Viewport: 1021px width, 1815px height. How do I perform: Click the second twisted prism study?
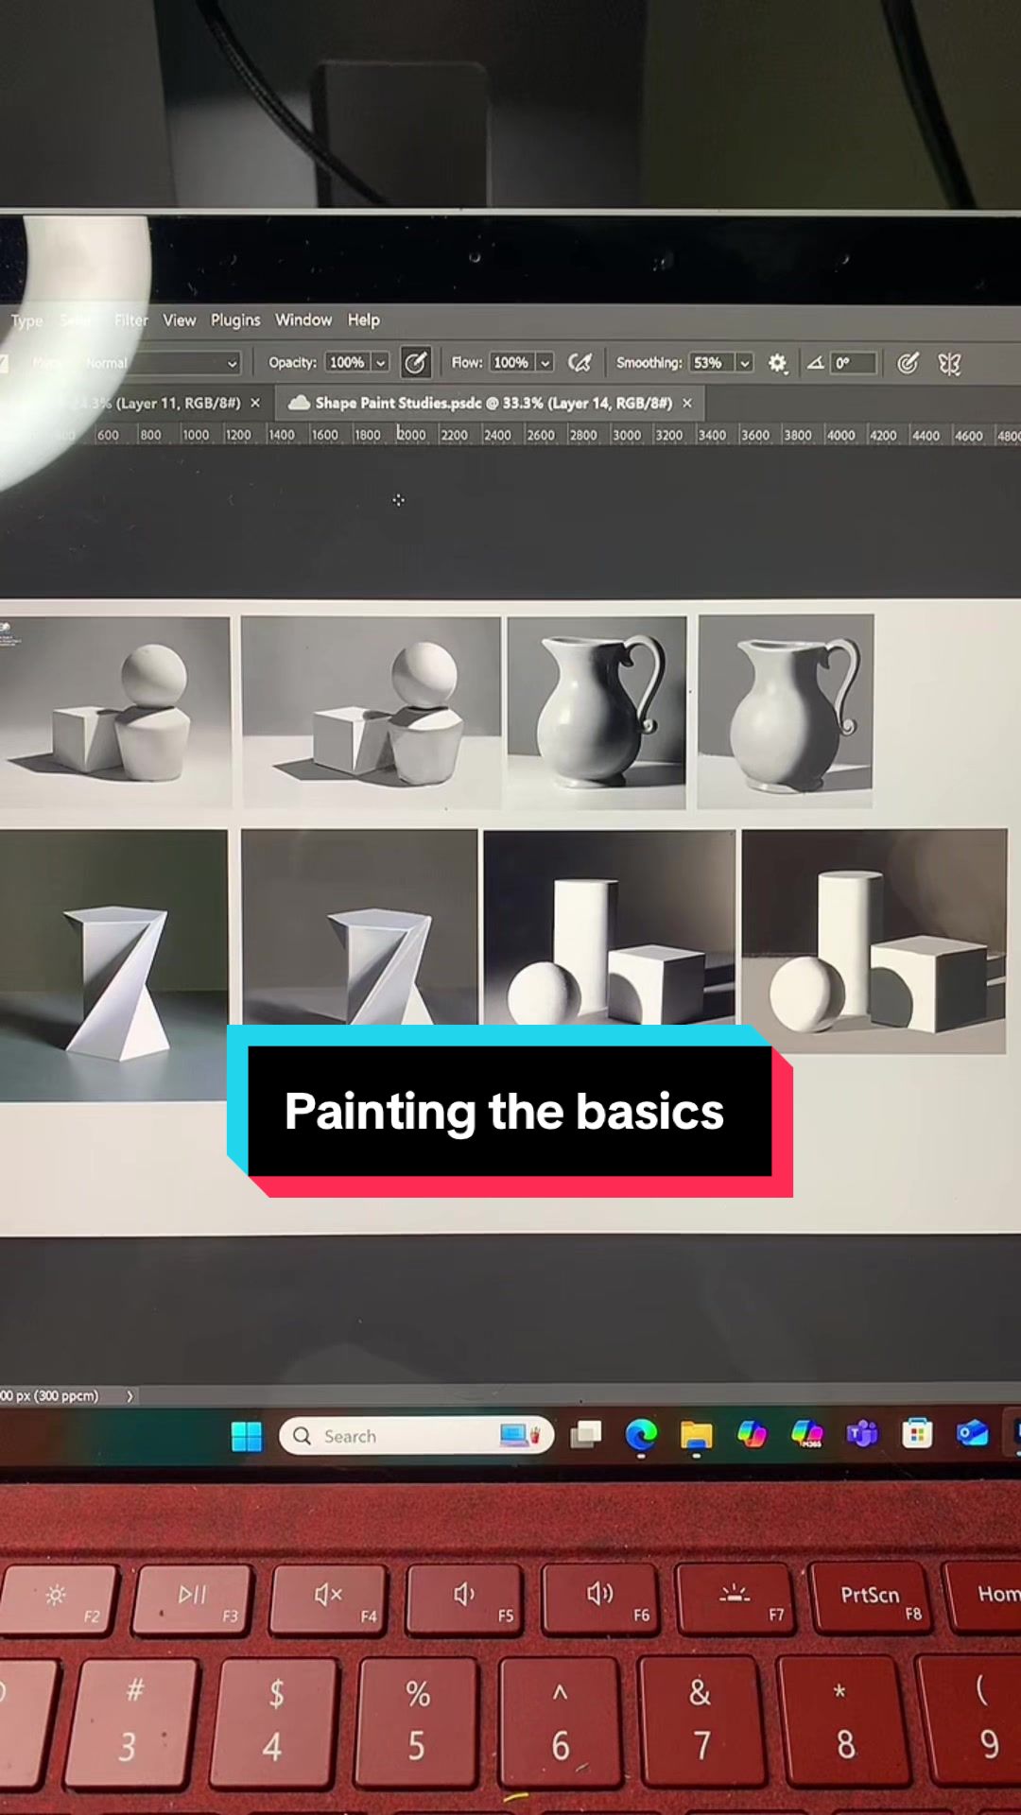coord(359,927)
